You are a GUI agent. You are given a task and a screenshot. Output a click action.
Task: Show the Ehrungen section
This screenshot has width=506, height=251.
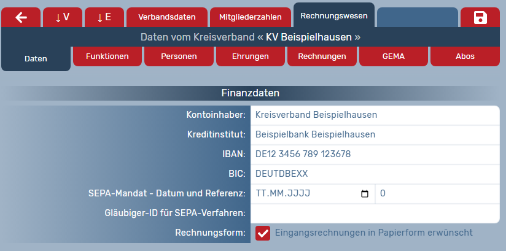point(251,56)
